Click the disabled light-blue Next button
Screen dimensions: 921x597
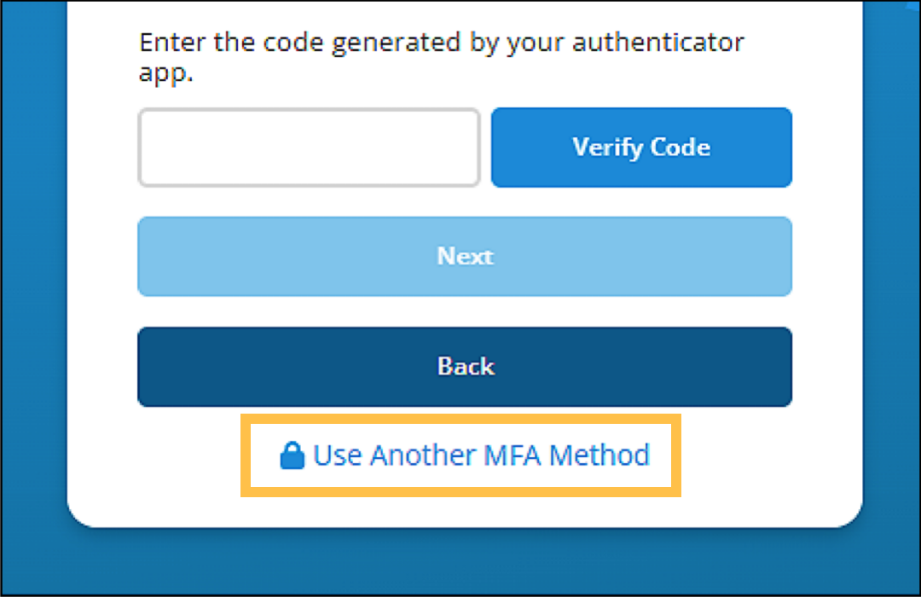click(x=465, y=256)
